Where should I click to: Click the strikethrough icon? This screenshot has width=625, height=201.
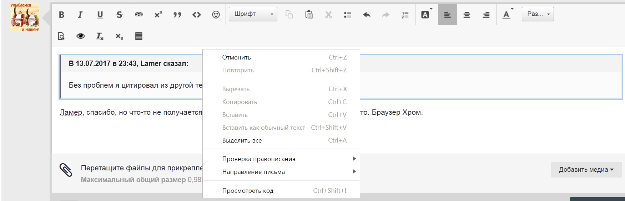pos(119,15)
